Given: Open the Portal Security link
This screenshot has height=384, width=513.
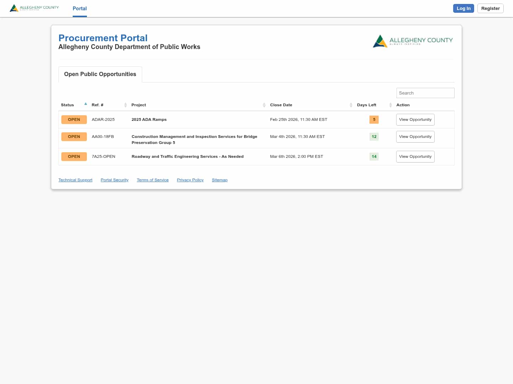Looking at the screenshot, I should click(114, 180).
